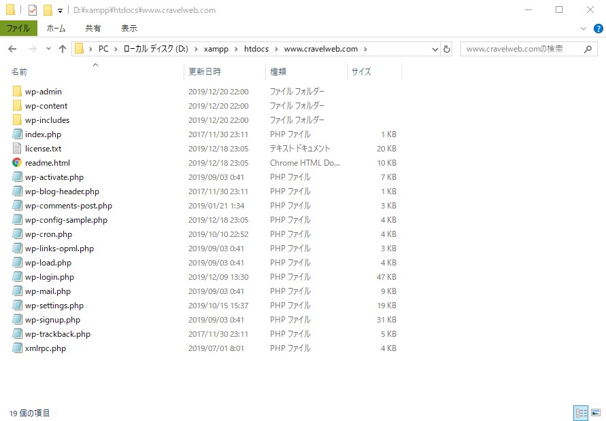Image resolution: width=606 pixels, height=421 pixels.
Task: Select the wp-blog-header.php file icon
Action: tap(17, 191)
